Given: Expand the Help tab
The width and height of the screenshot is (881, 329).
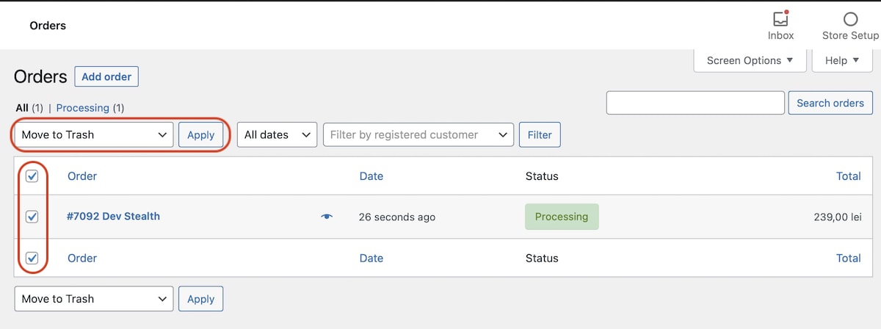Looking at the screenshot, I should [841, 60].
